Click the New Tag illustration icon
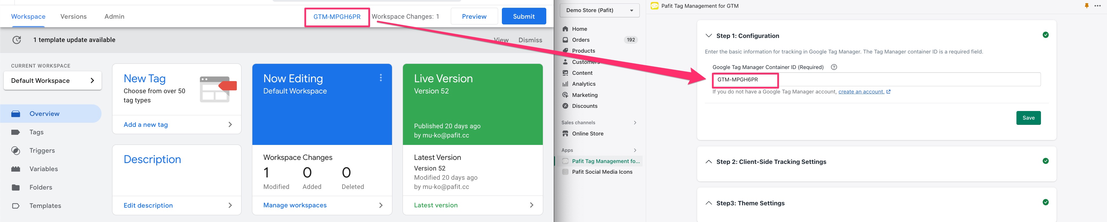The width and height of the screenshot is (1107, 222). [218, 89]
